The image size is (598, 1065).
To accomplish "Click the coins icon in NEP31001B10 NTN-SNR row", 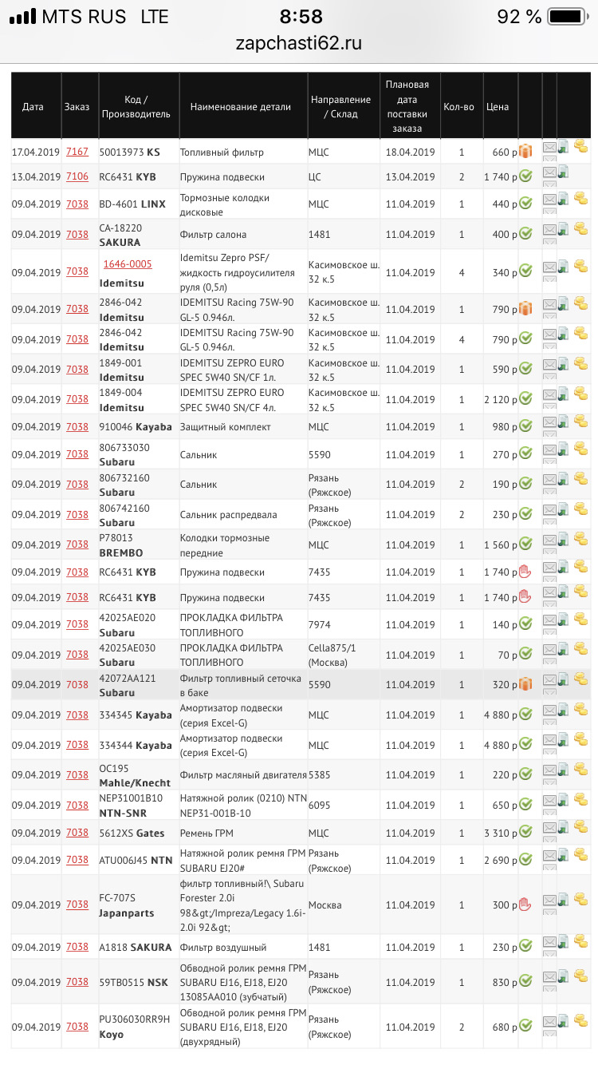I will 580,799.
